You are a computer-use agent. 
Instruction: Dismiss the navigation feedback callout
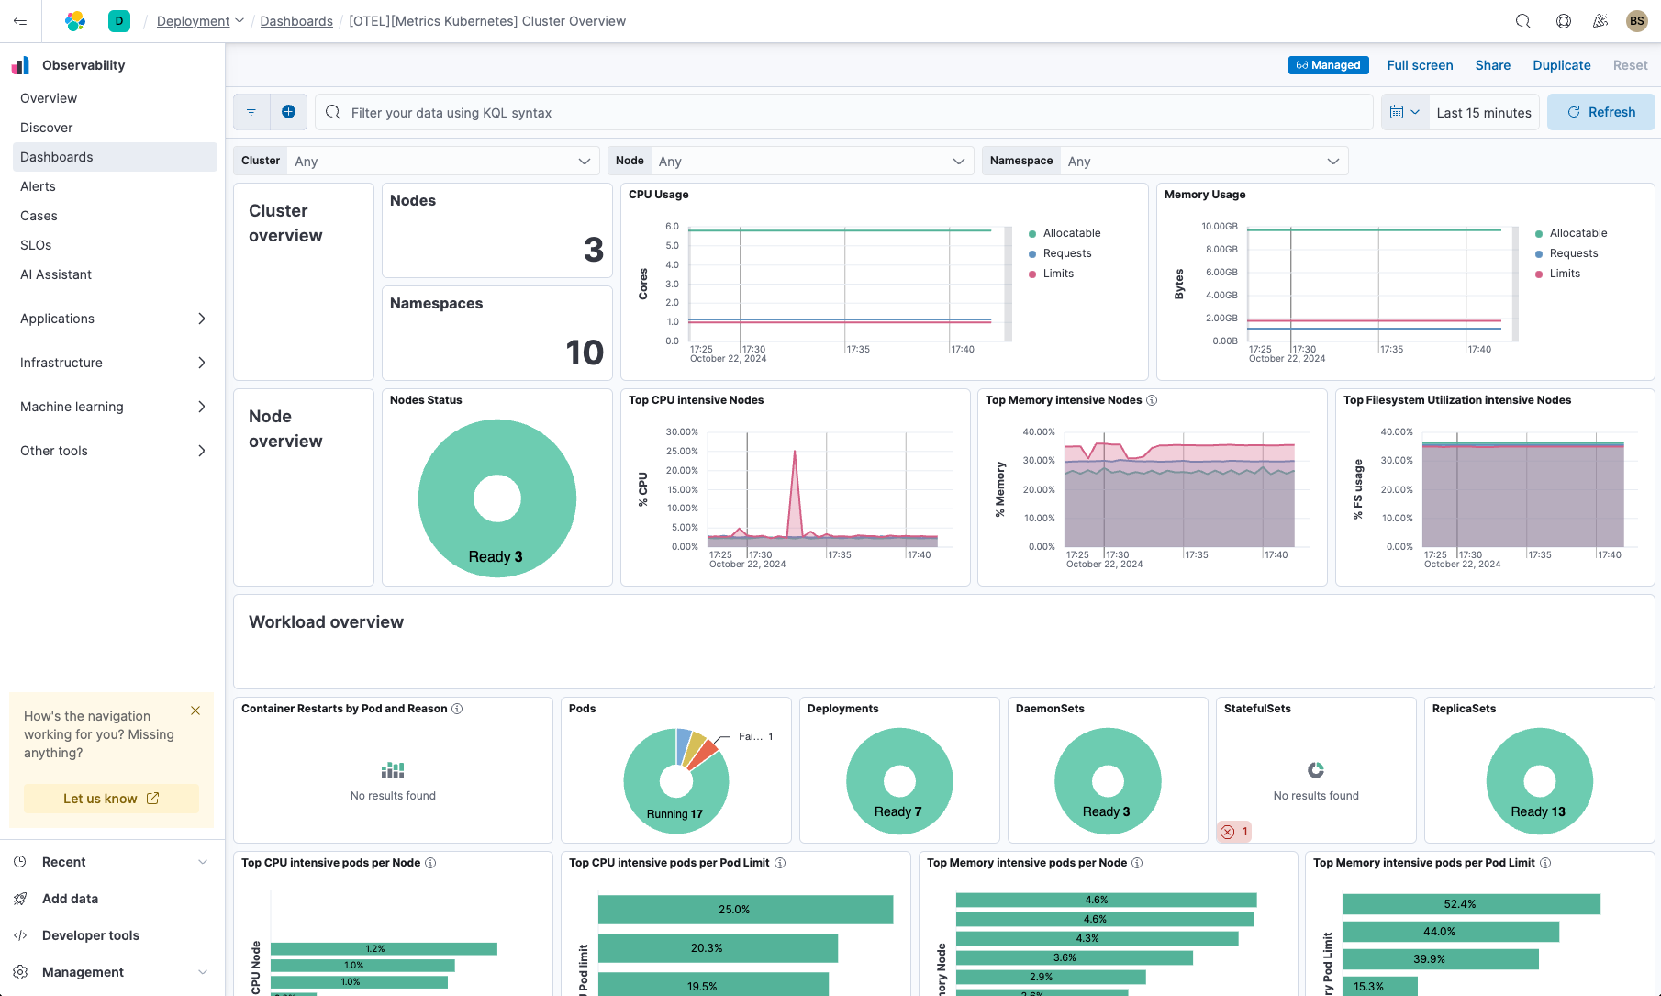[195, 711]
